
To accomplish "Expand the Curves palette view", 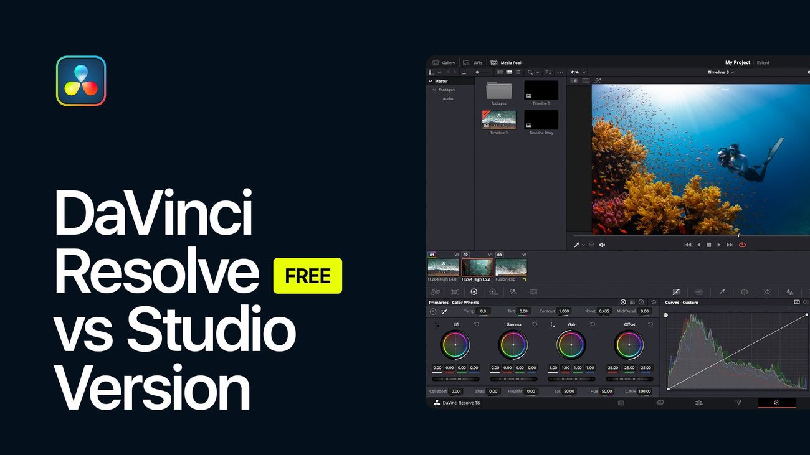I will 797,303.
